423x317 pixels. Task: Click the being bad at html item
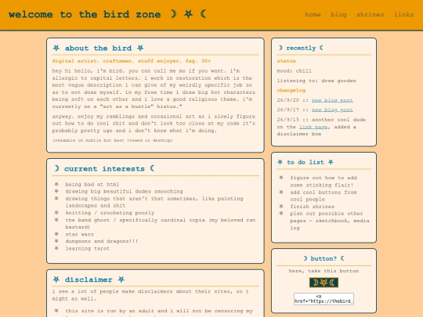92,185
